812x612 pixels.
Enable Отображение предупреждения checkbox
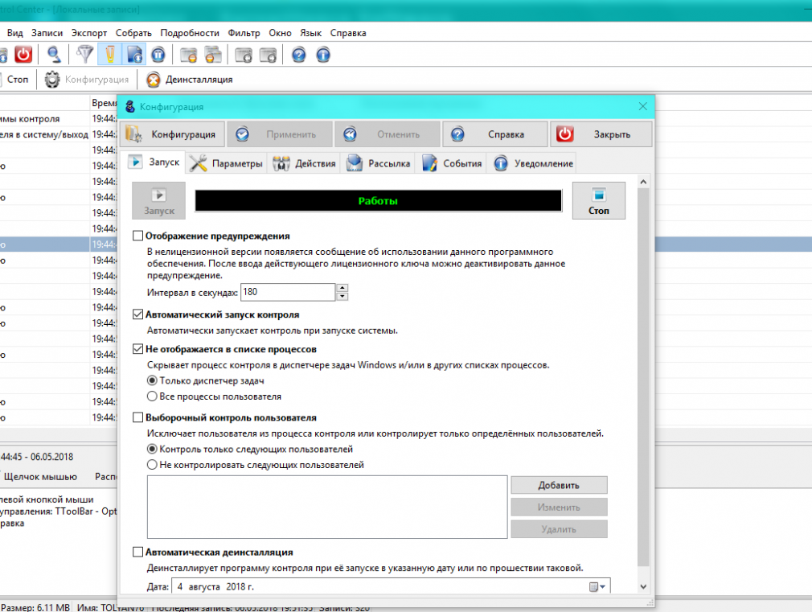(x=137, y=236)
